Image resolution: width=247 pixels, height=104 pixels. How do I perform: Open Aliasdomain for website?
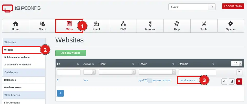point(24,65)
